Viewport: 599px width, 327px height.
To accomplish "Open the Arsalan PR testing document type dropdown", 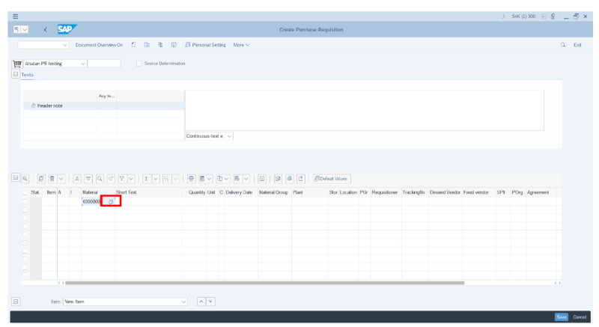I will [x=82, y=64].
